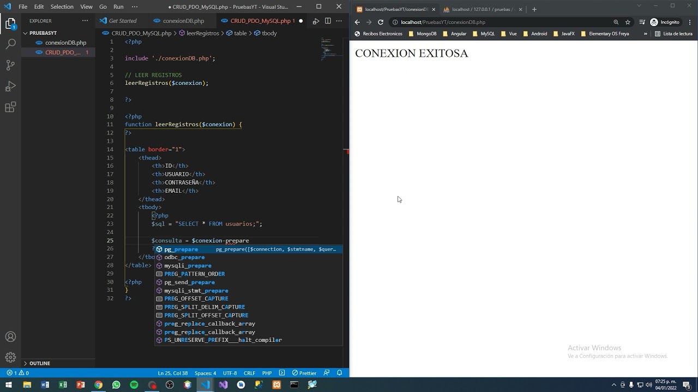698x392 pixels.
Task: Open new Chrome tab with plus
Action: [534, 9]
